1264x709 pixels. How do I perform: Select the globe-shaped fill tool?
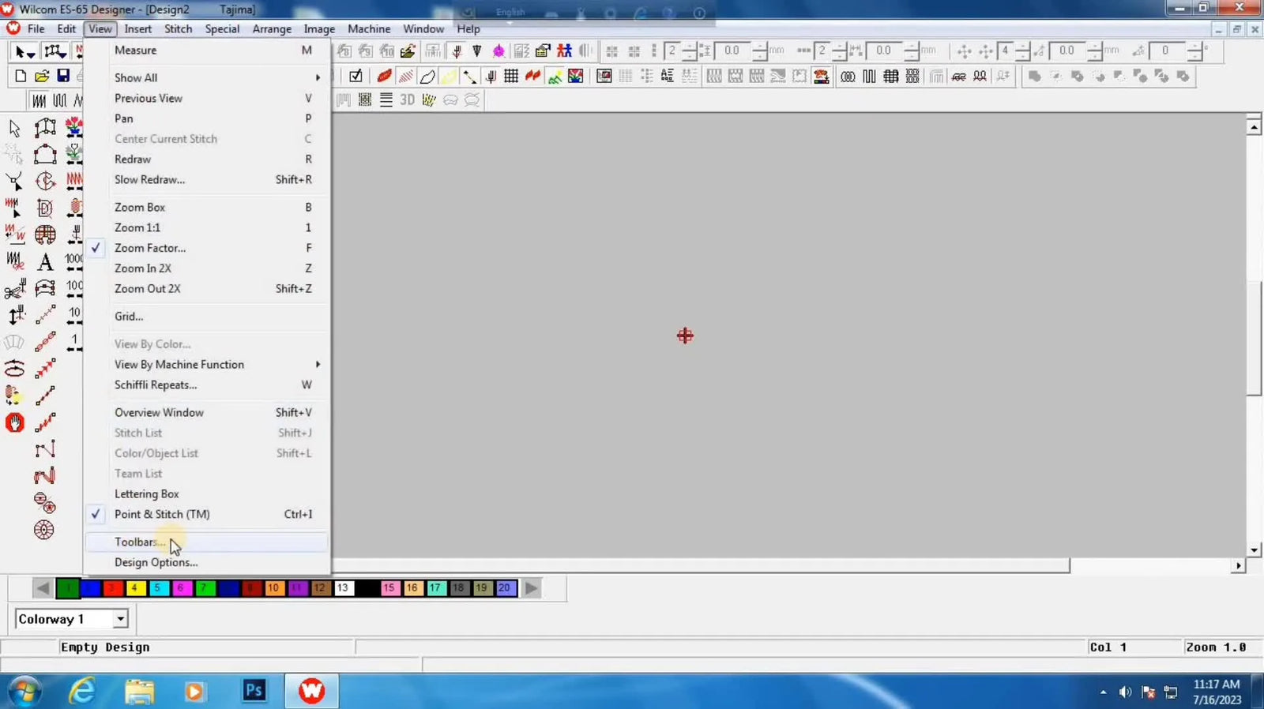pyautogui.click(x=45, y=234)
